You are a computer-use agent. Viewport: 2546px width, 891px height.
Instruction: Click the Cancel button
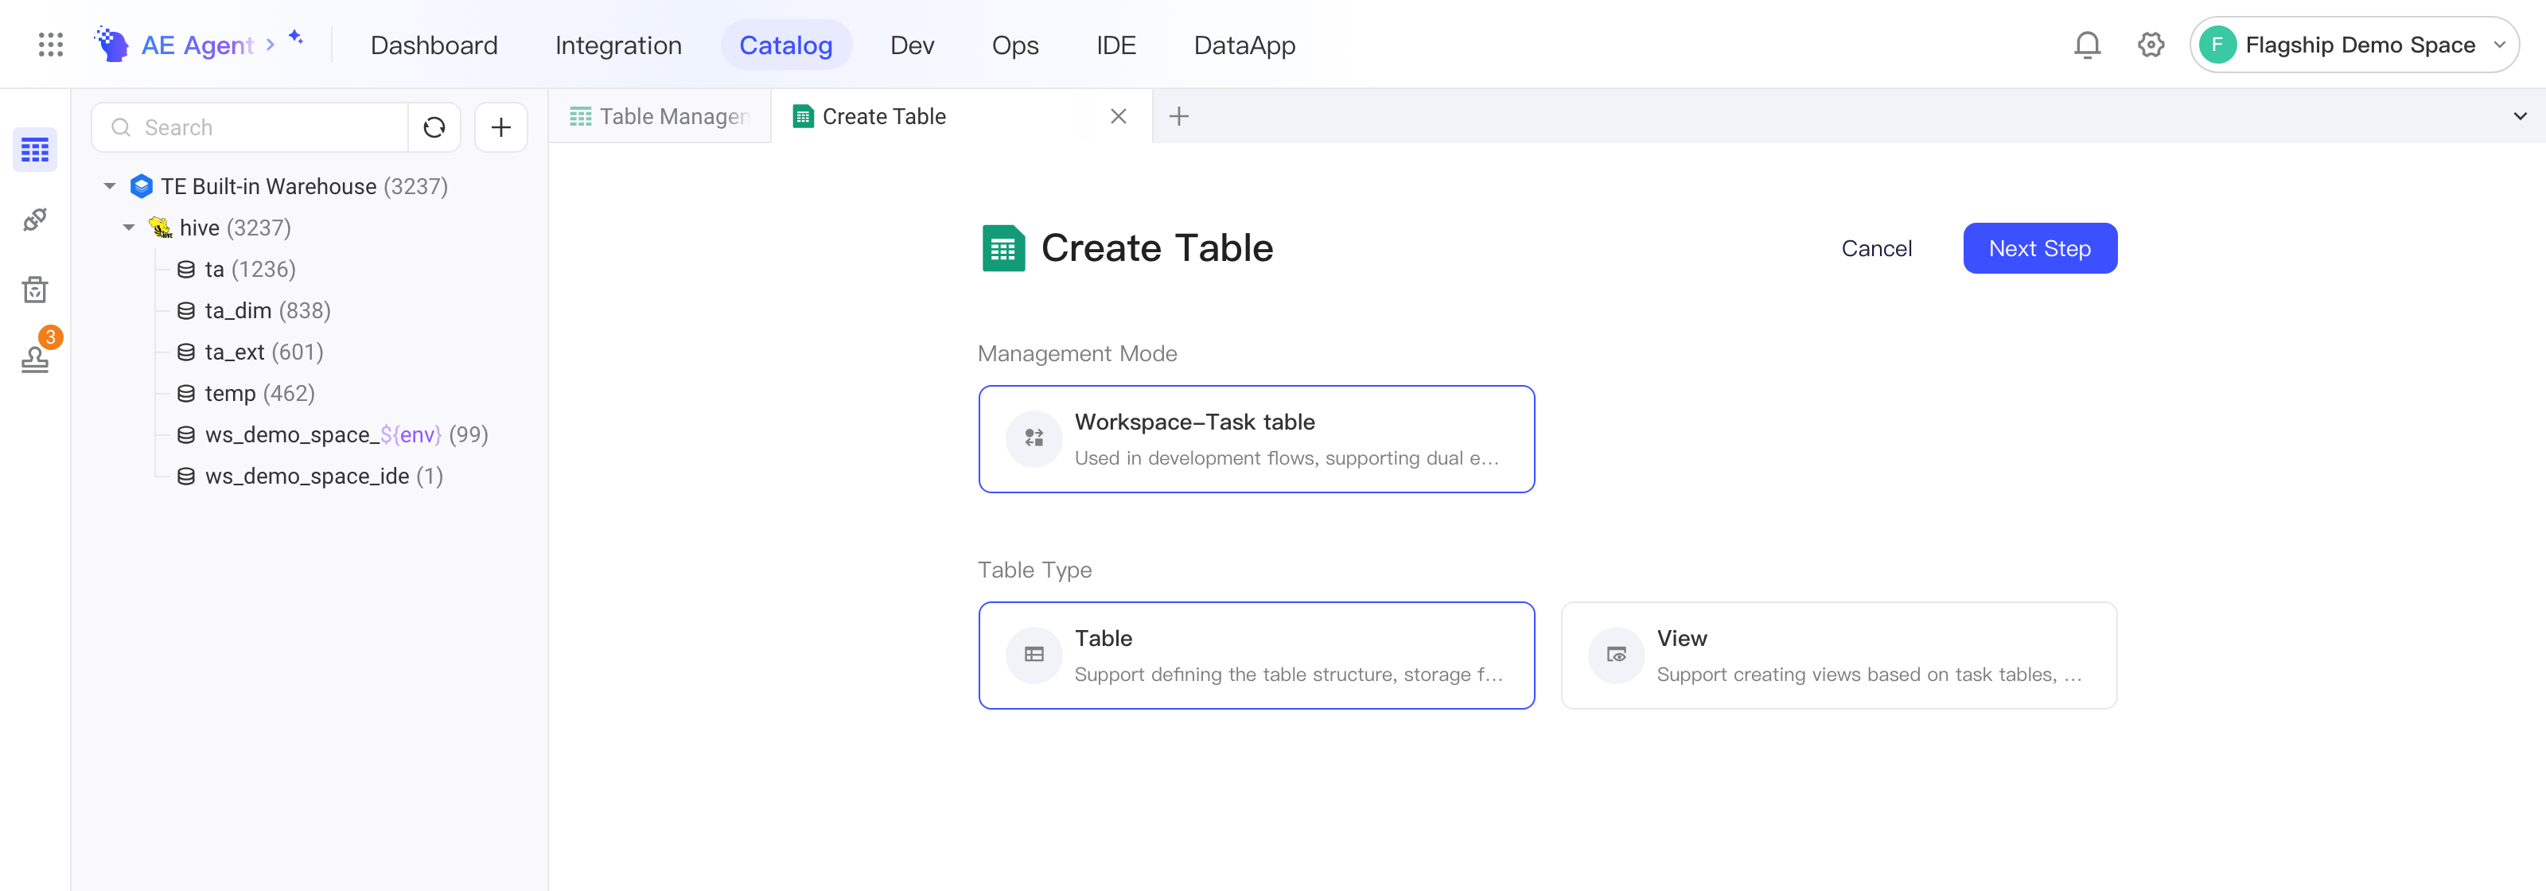pyautogui.click(x=1876, y=248)
